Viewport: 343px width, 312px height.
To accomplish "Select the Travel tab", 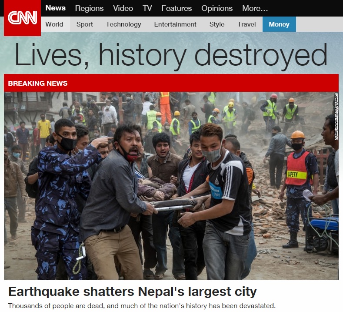I will coord(246,24).
